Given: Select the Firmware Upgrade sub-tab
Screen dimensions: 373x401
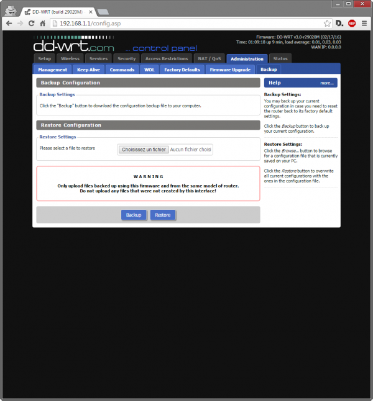Looking at the screenshot, I should (x=230, y=70).
